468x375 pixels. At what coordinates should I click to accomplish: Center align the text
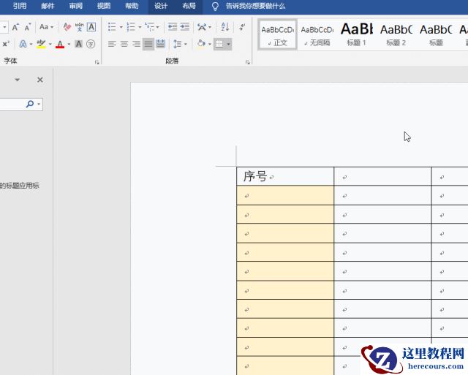tap(124, 44)
